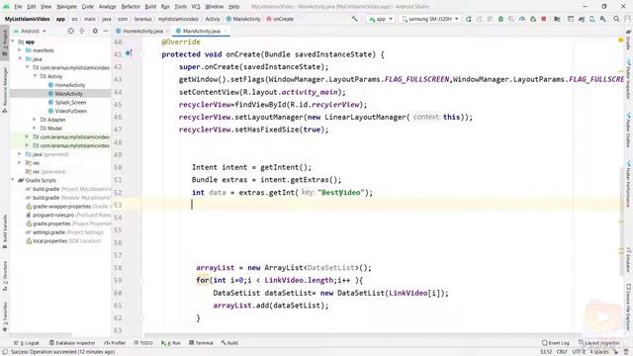Open the Tools menu
Image resolution: width=633 pixels, height=356 pixels.
[180, 7]
